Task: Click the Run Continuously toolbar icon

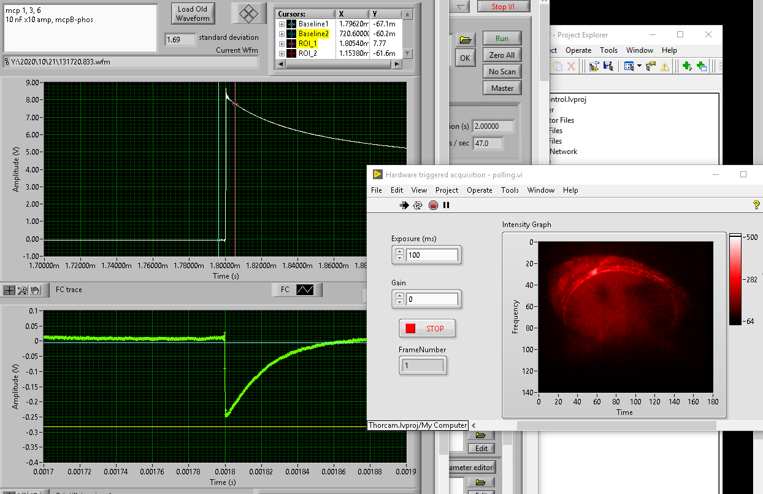Action: 418,206
